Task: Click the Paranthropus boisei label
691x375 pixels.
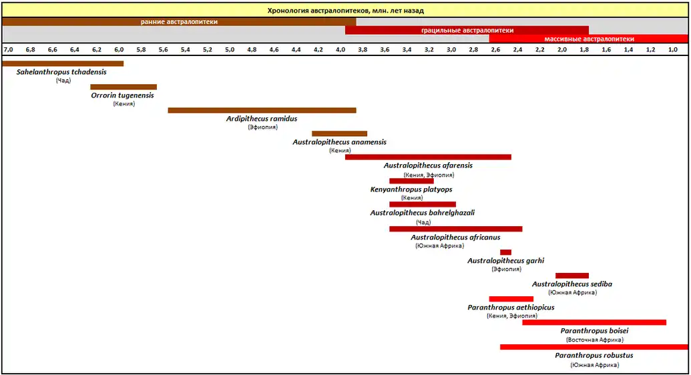Action: pyautogui.click(x=594, y=331)
